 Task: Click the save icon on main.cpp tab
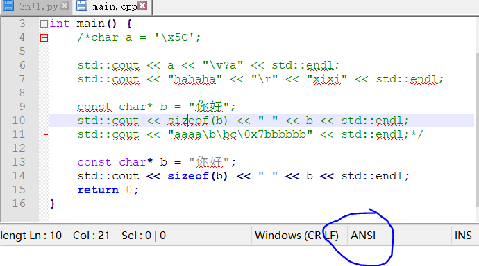[81, 6]
